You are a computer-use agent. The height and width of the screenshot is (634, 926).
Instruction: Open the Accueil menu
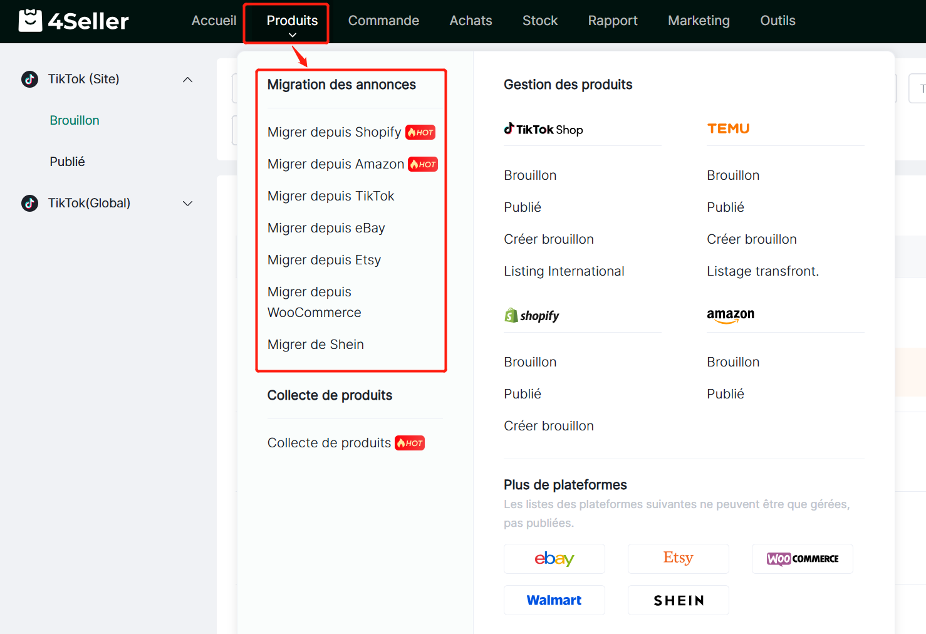coord(214,21)
